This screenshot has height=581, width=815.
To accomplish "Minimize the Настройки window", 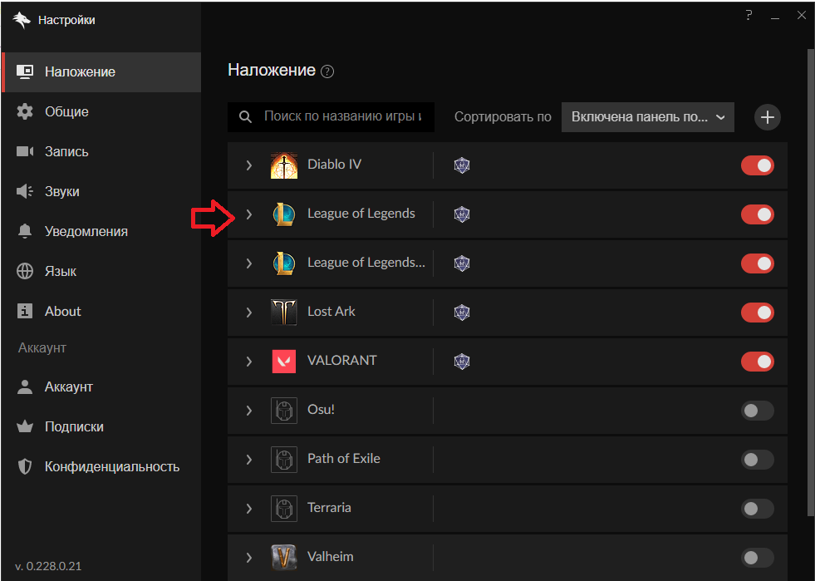I will (775, 17).
